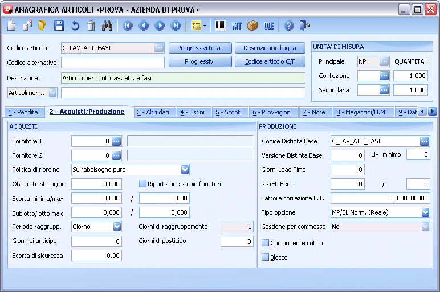This screenshot has width=440, height=292.
Task: Click the cardboard box package icon
Action: point(252,26)
